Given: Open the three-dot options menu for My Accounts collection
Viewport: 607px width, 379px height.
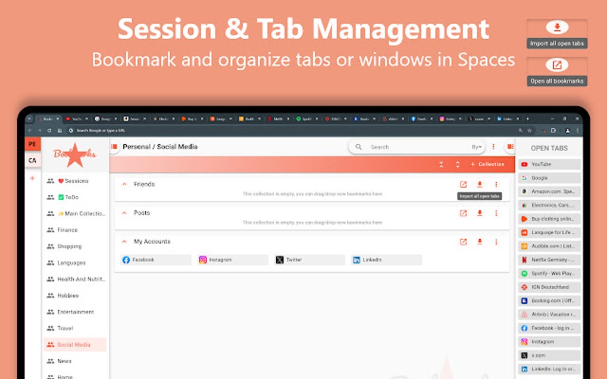Looking at the screenshot, I should (497, 242).
